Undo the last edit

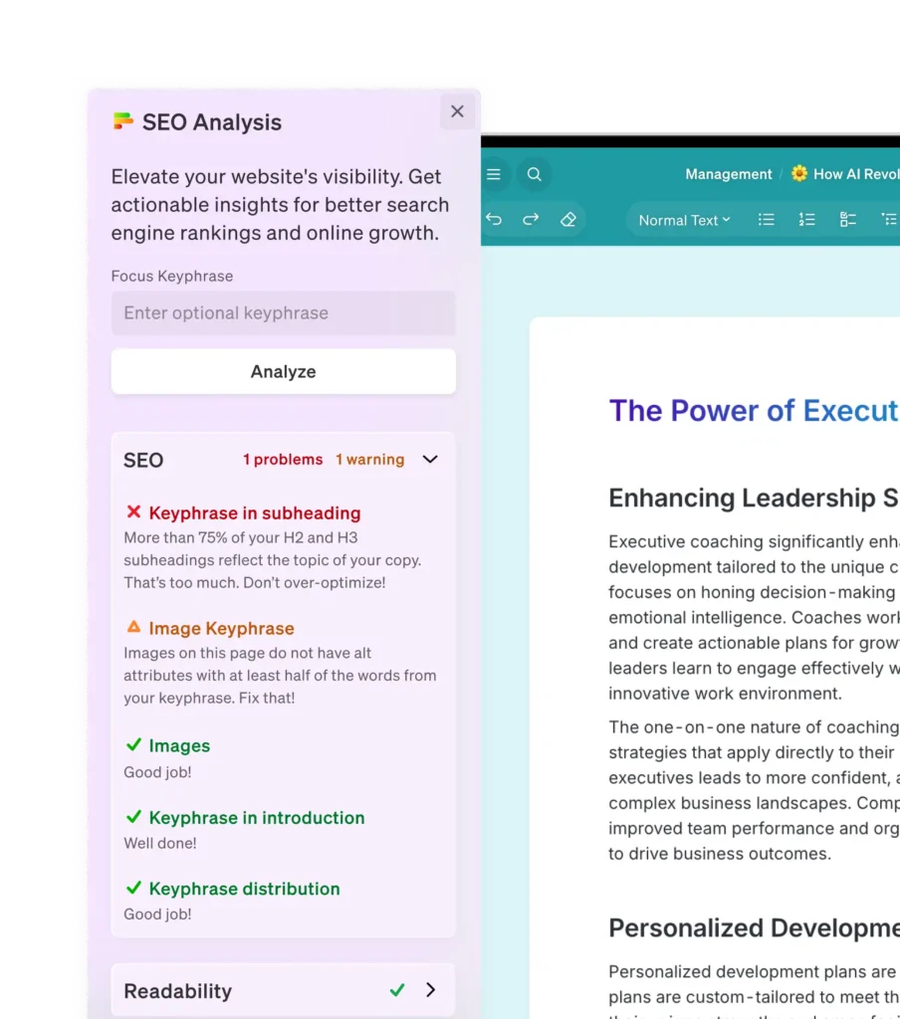(x=494, y=220)
